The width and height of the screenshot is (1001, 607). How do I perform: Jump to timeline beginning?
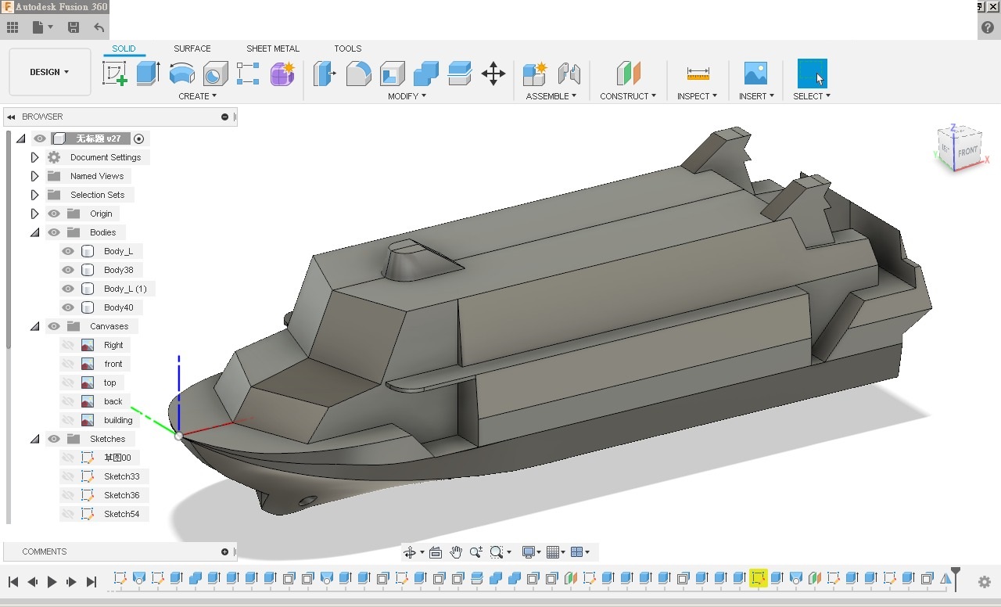pyautogui.click(x=13, y=582)
